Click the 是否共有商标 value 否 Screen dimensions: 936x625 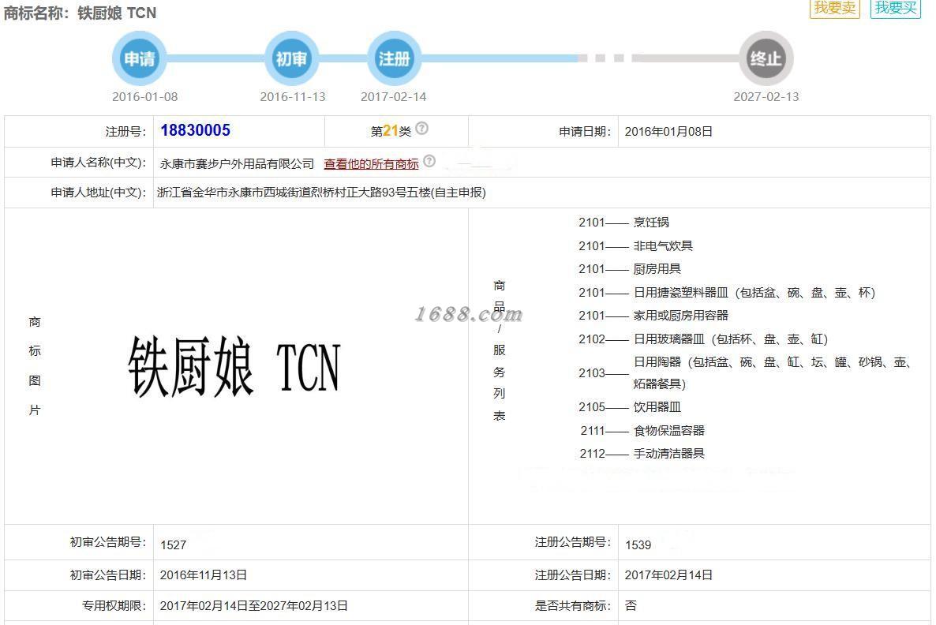point(631,606)
